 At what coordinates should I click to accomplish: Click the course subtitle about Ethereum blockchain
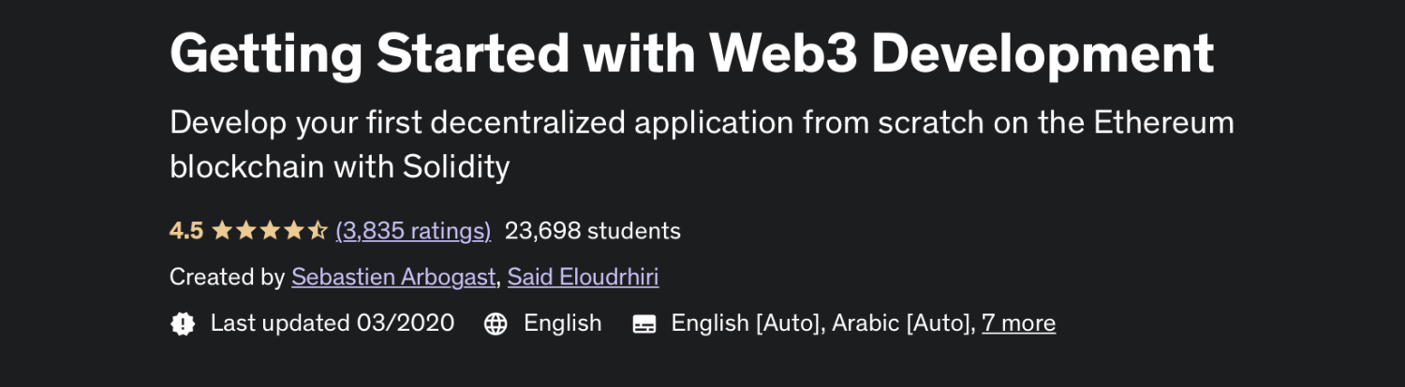coord(702,144)
